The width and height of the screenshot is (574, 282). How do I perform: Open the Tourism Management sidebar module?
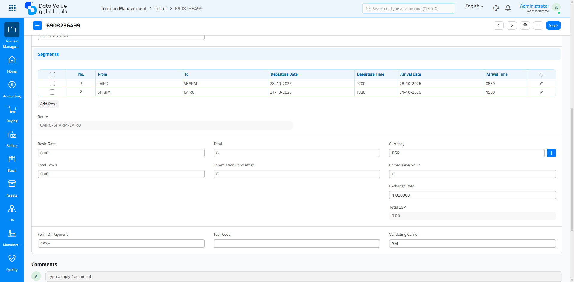(x=12, y=35)
